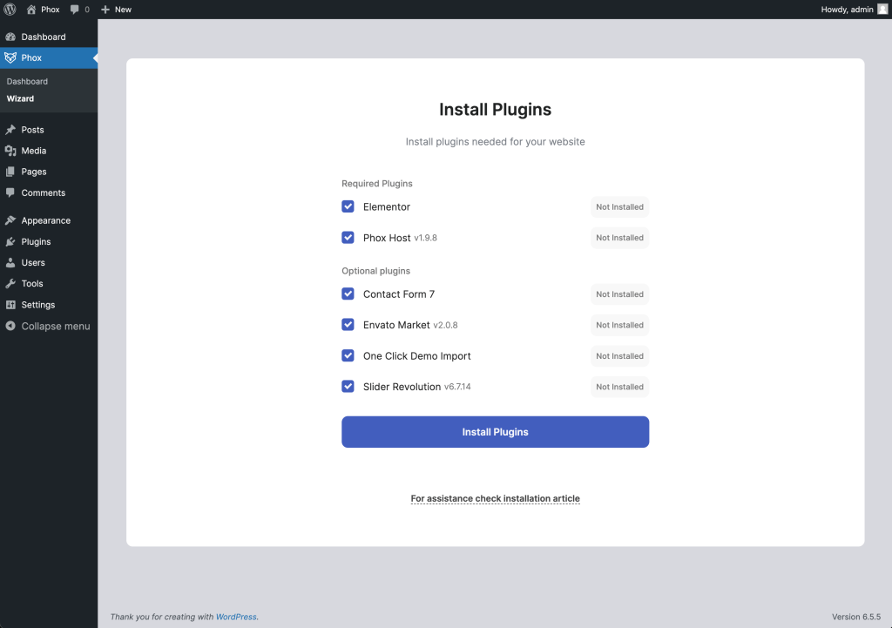Click the Tools wrench icon

click(x=11, y=283)
